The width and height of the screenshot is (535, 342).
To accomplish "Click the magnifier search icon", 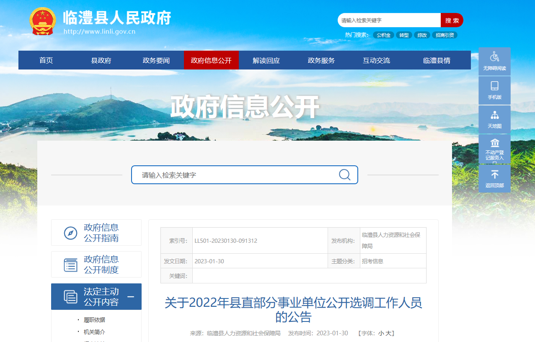I will tap(344, 175).
